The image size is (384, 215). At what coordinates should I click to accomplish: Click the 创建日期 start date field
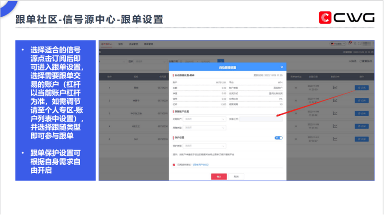(x=189, y=61)
